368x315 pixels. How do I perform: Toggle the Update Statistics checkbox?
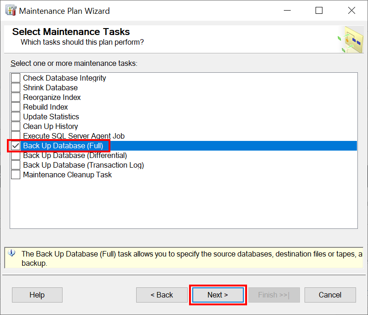16,117
